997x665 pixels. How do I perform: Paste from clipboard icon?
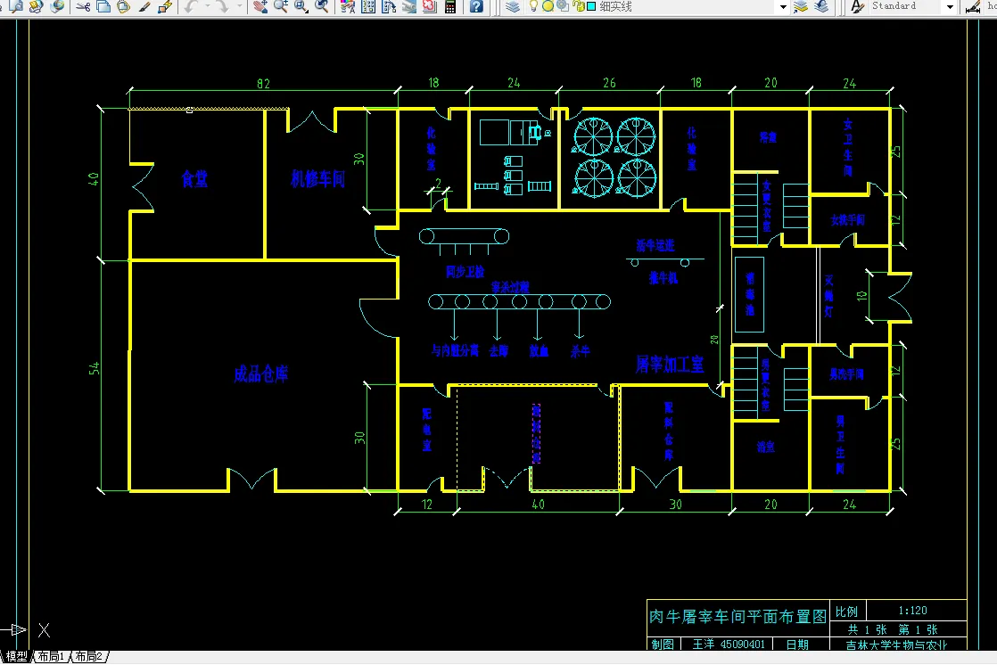click(123, 6)
